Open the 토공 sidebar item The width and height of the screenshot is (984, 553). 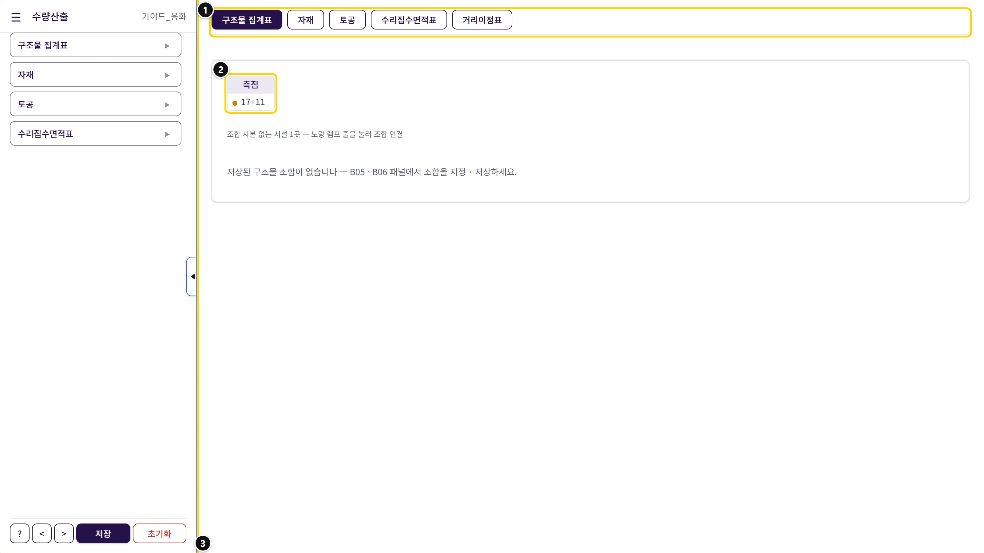click(x=96, y=104)
